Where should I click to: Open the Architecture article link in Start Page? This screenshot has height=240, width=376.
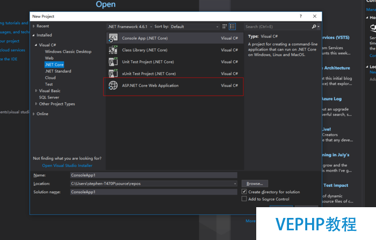[x=337, y=68]
